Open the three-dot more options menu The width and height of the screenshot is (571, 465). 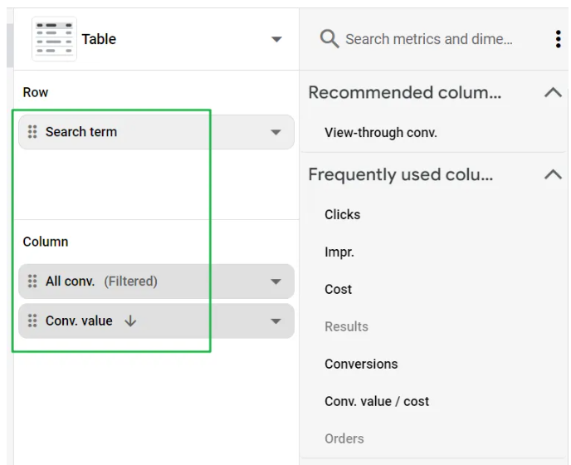[558, 39]
